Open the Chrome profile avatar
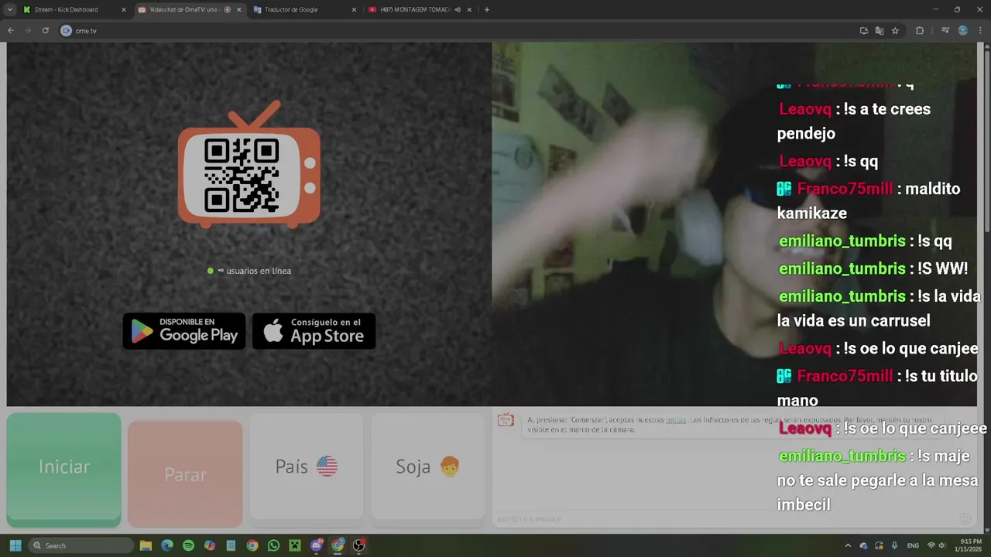Screen dimensions: 991x557 (963, 30)
